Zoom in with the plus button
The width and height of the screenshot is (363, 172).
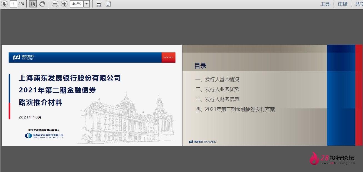(64, 4)
